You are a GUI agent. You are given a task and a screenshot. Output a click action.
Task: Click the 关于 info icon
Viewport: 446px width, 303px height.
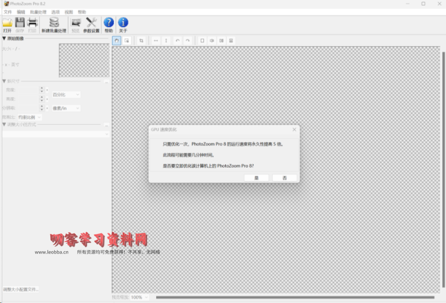point(123,22)
